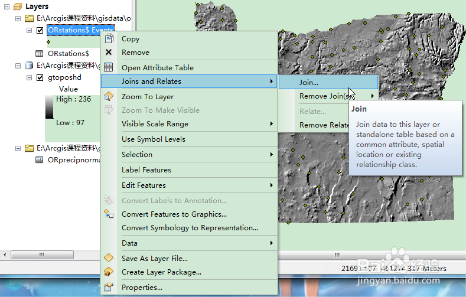The width and height of the screenshot is (466, 297).
Task: Click the Save As Layer File icon
Action: coord(109,257)
